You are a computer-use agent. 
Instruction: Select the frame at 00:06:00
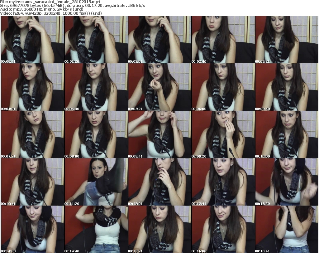tap(223, 87)
